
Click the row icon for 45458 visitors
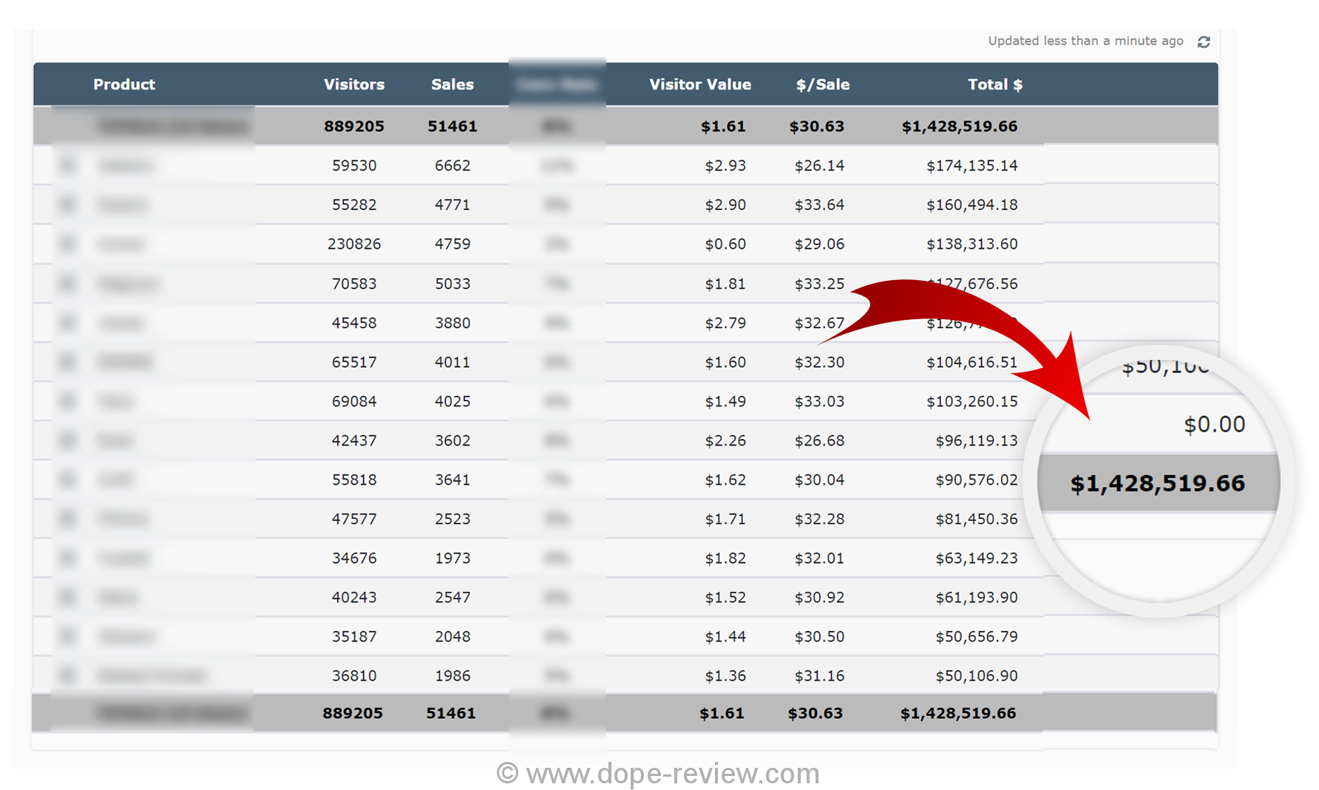pyautogui.click(x=68, y=323)
